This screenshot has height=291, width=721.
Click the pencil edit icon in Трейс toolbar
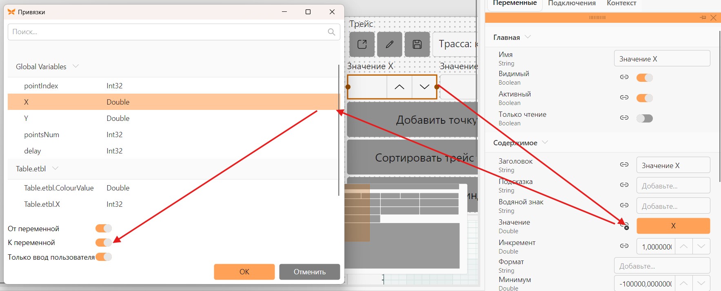pyautogui.click(x=390, y=44)
